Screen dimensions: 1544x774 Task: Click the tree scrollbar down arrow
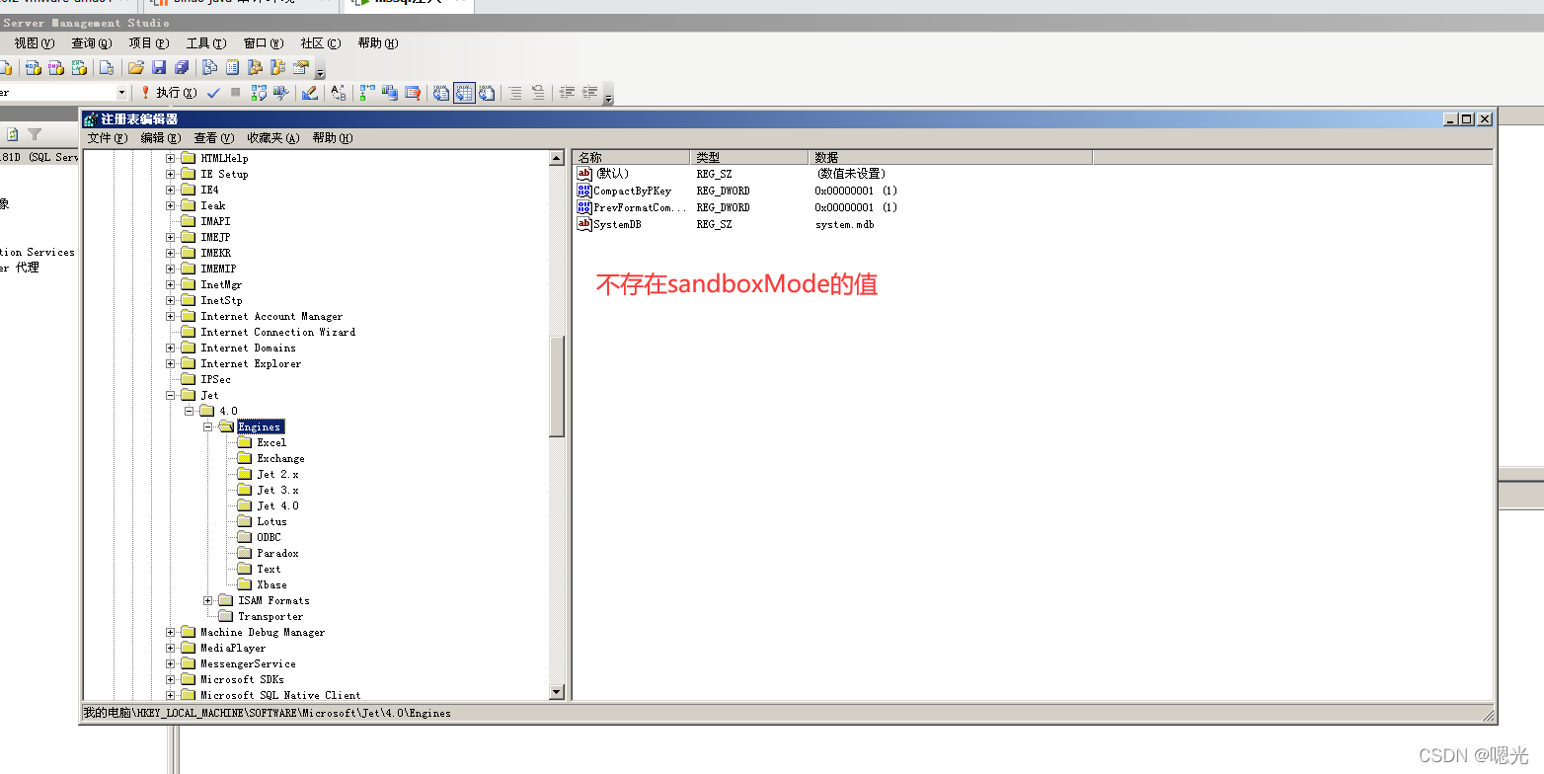557,692
